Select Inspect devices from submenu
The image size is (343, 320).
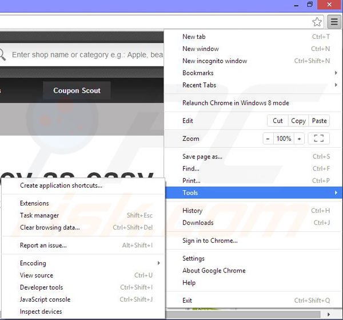coord(83,311)
